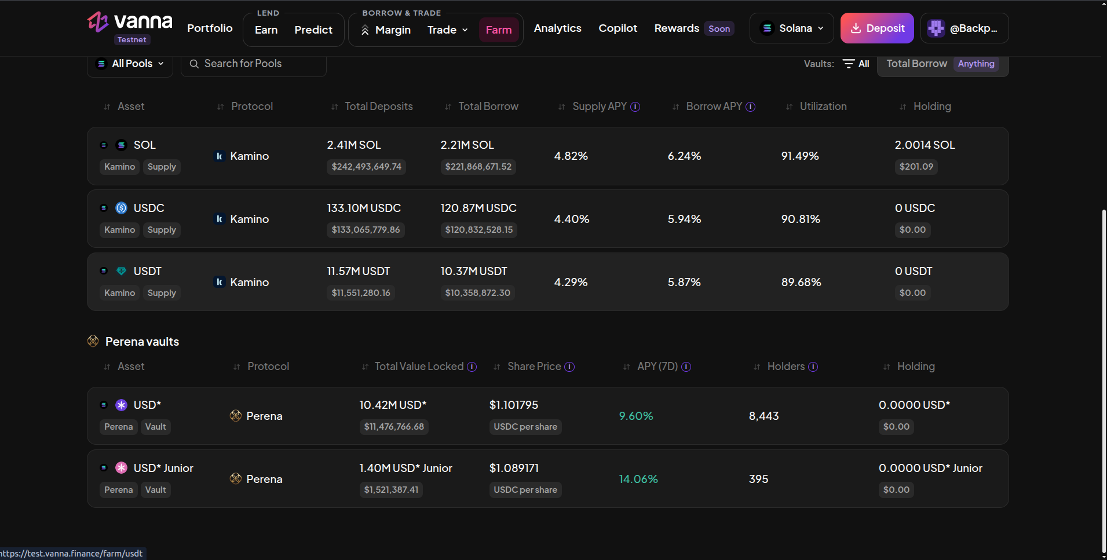Open the Solana network selector
This screenshot has width=1107, height=560.
[791, 28]
